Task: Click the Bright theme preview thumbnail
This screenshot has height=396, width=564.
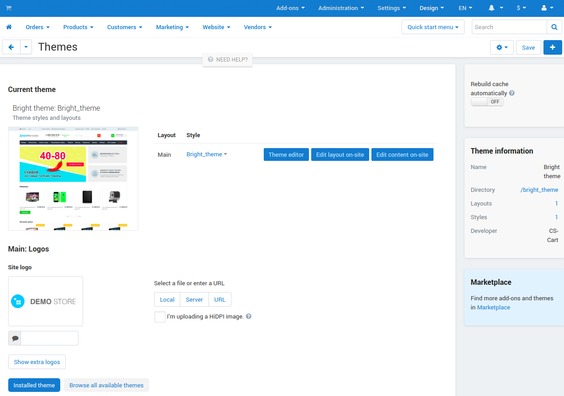Action: pyautogui.click(x=73, y=179)
